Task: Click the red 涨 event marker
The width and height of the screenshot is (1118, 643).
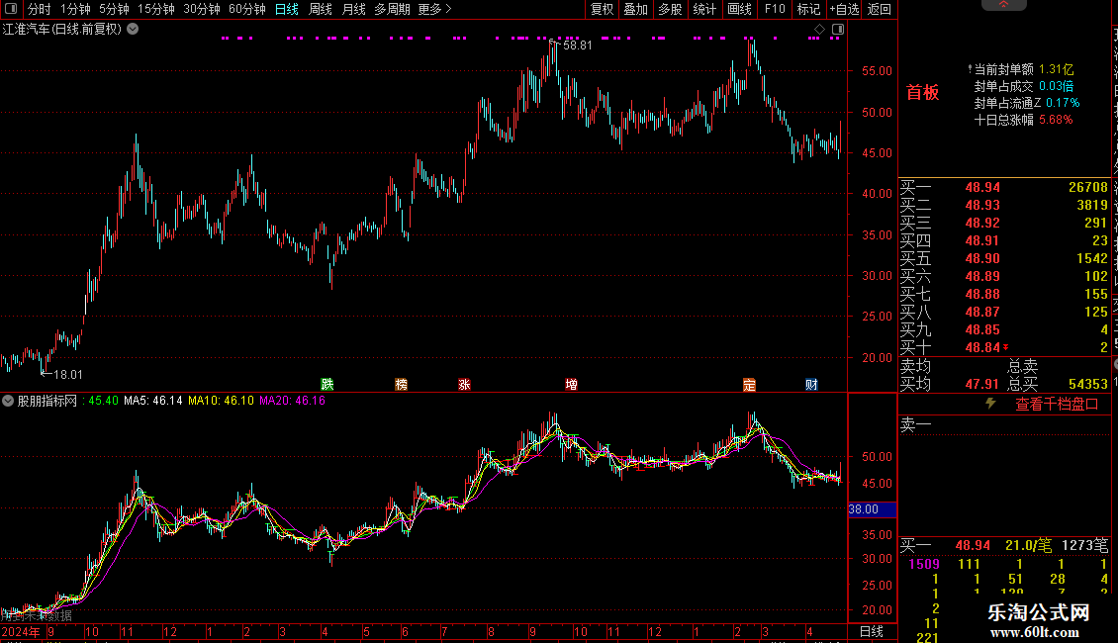Action: (x=464, y=384)
